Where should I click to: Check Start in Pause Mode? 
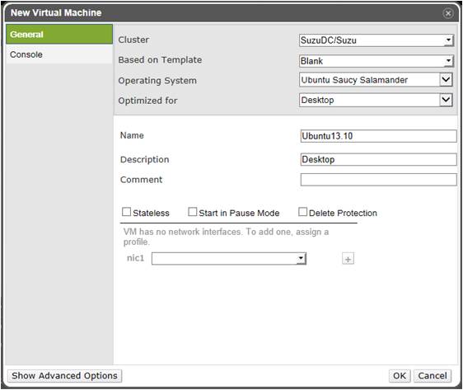pyautogui.click(x=192, y=212)
